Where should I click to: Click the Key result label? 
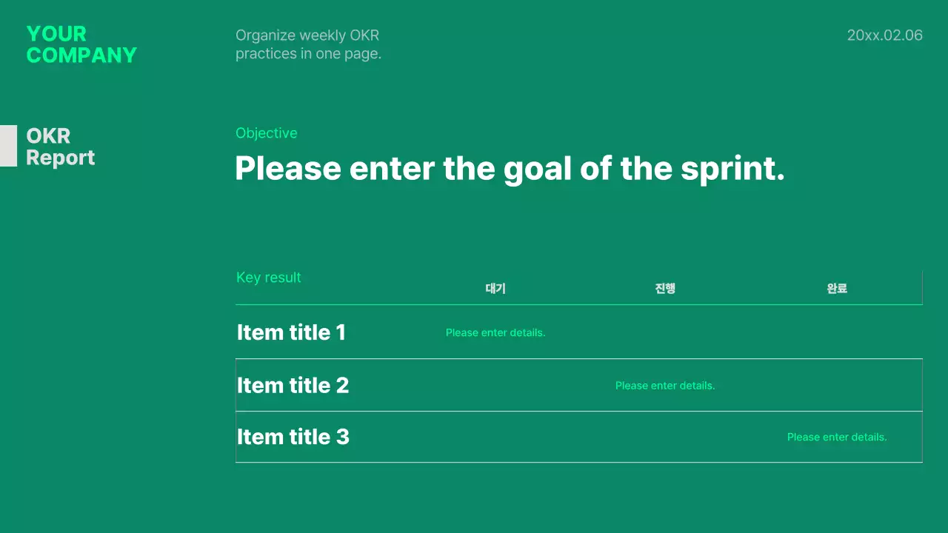(269, 278)
